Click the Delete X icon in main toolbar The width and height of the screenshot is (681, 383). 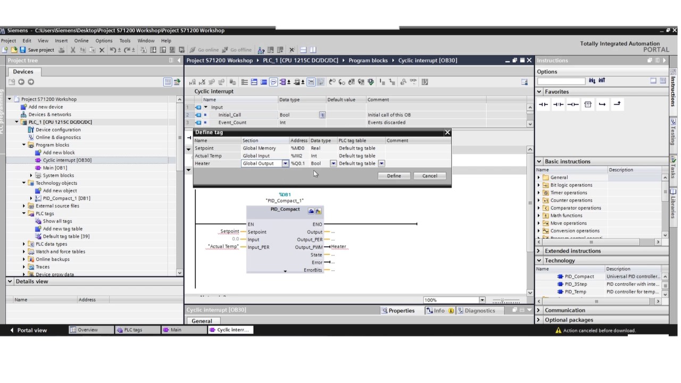point(102,50)
